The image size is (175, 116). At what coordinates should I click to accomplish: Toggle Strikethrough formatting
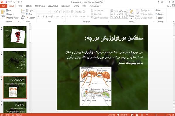pos(49,17)
